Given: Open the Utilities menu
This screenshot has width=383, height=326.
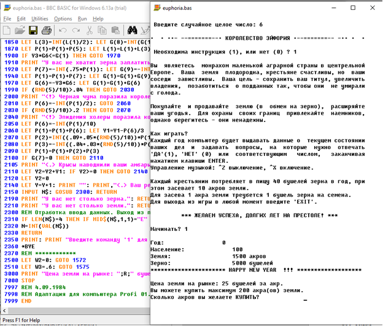Looking at the screenshot, I should 39,19.
